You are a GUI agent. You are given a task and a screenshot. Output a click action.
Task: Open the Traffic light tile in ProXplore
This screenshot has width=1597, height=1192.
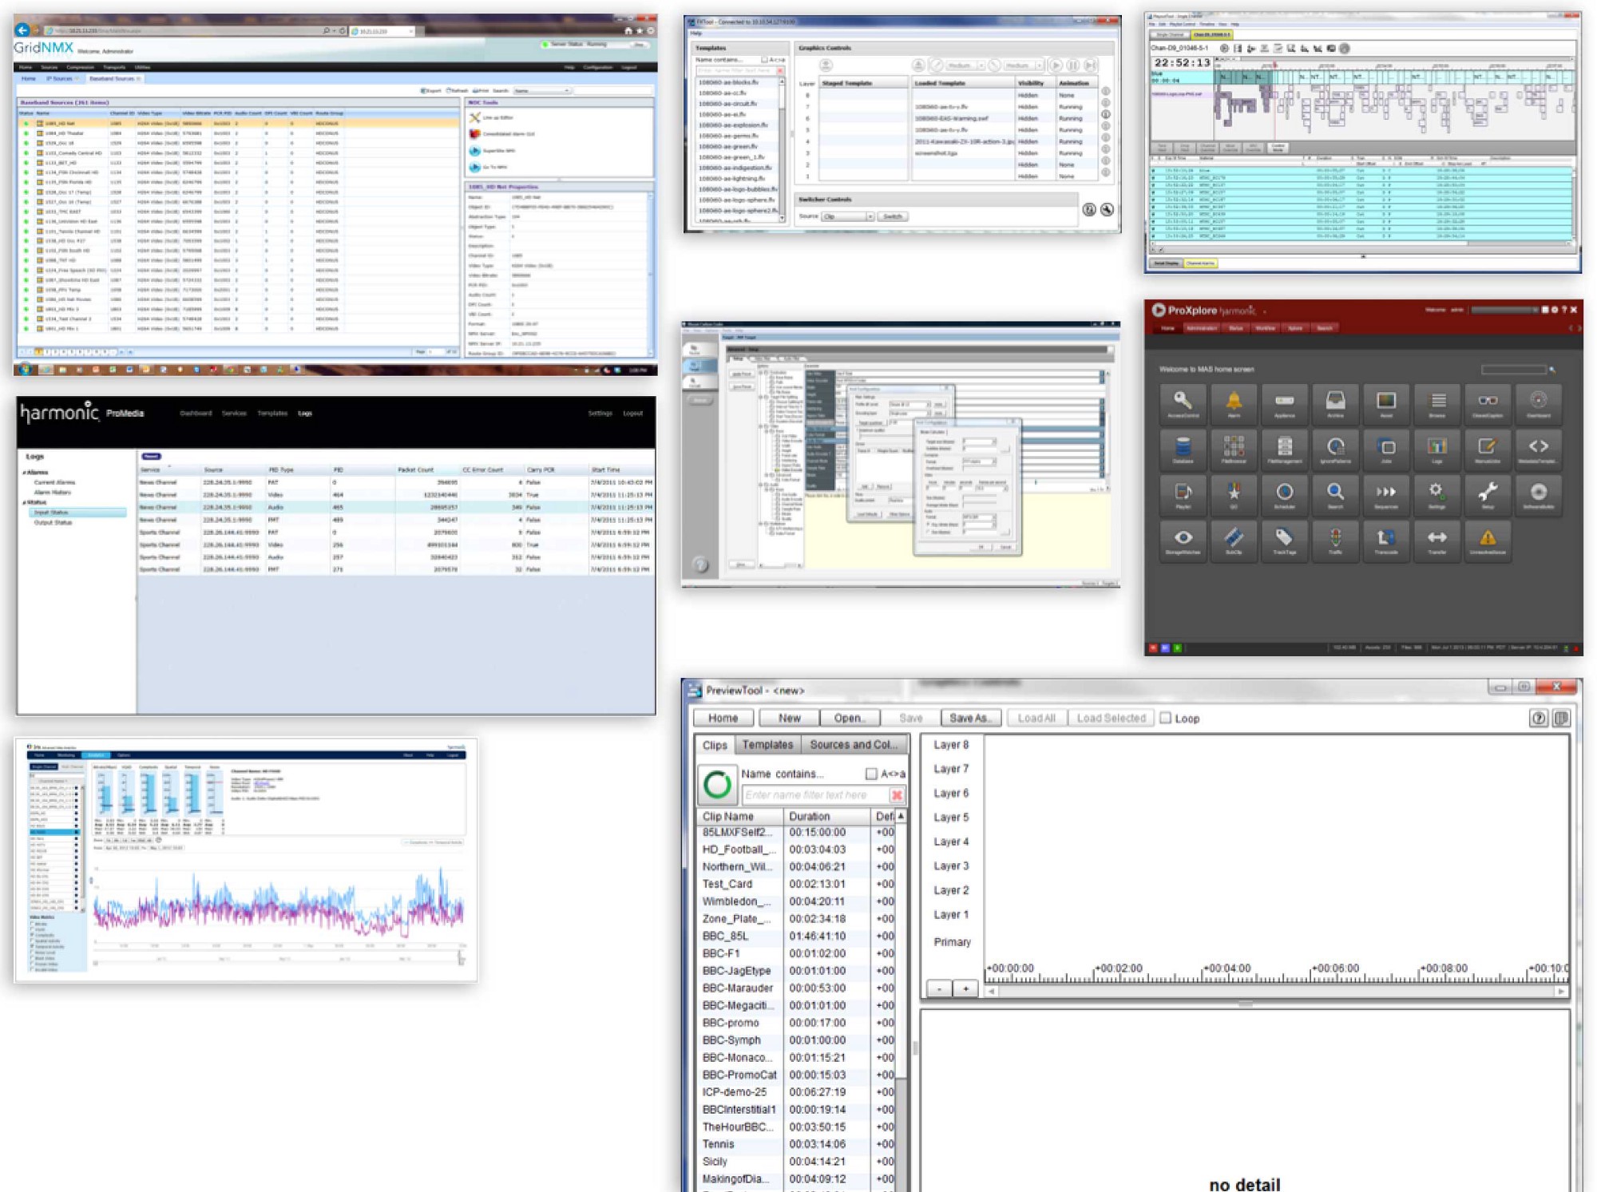tap(1335, 541)
